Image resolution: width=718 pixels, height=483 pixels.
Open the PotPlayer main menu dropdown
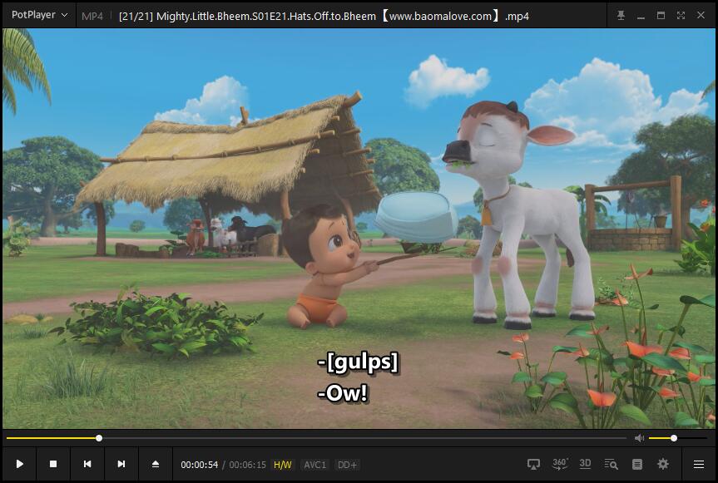pos(39,15)
